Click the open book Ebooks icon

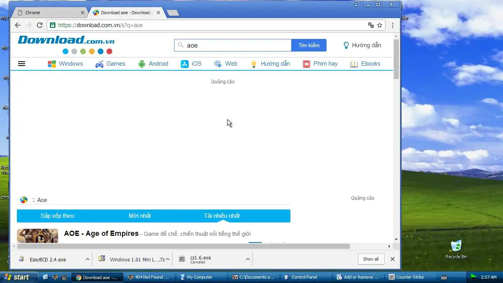(354, 64)
